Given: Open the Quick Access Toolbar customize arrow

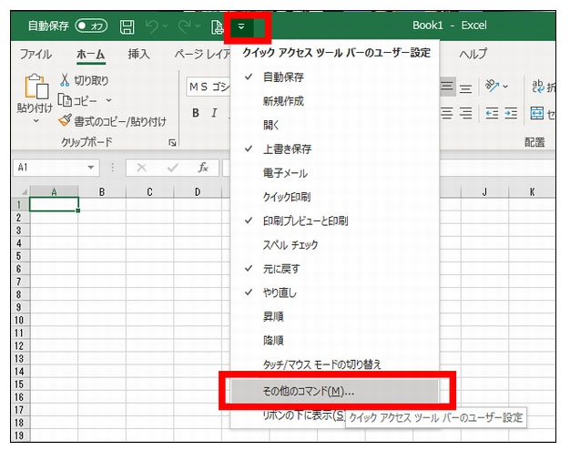Looking at the screenshot, I should coord(241,26).
